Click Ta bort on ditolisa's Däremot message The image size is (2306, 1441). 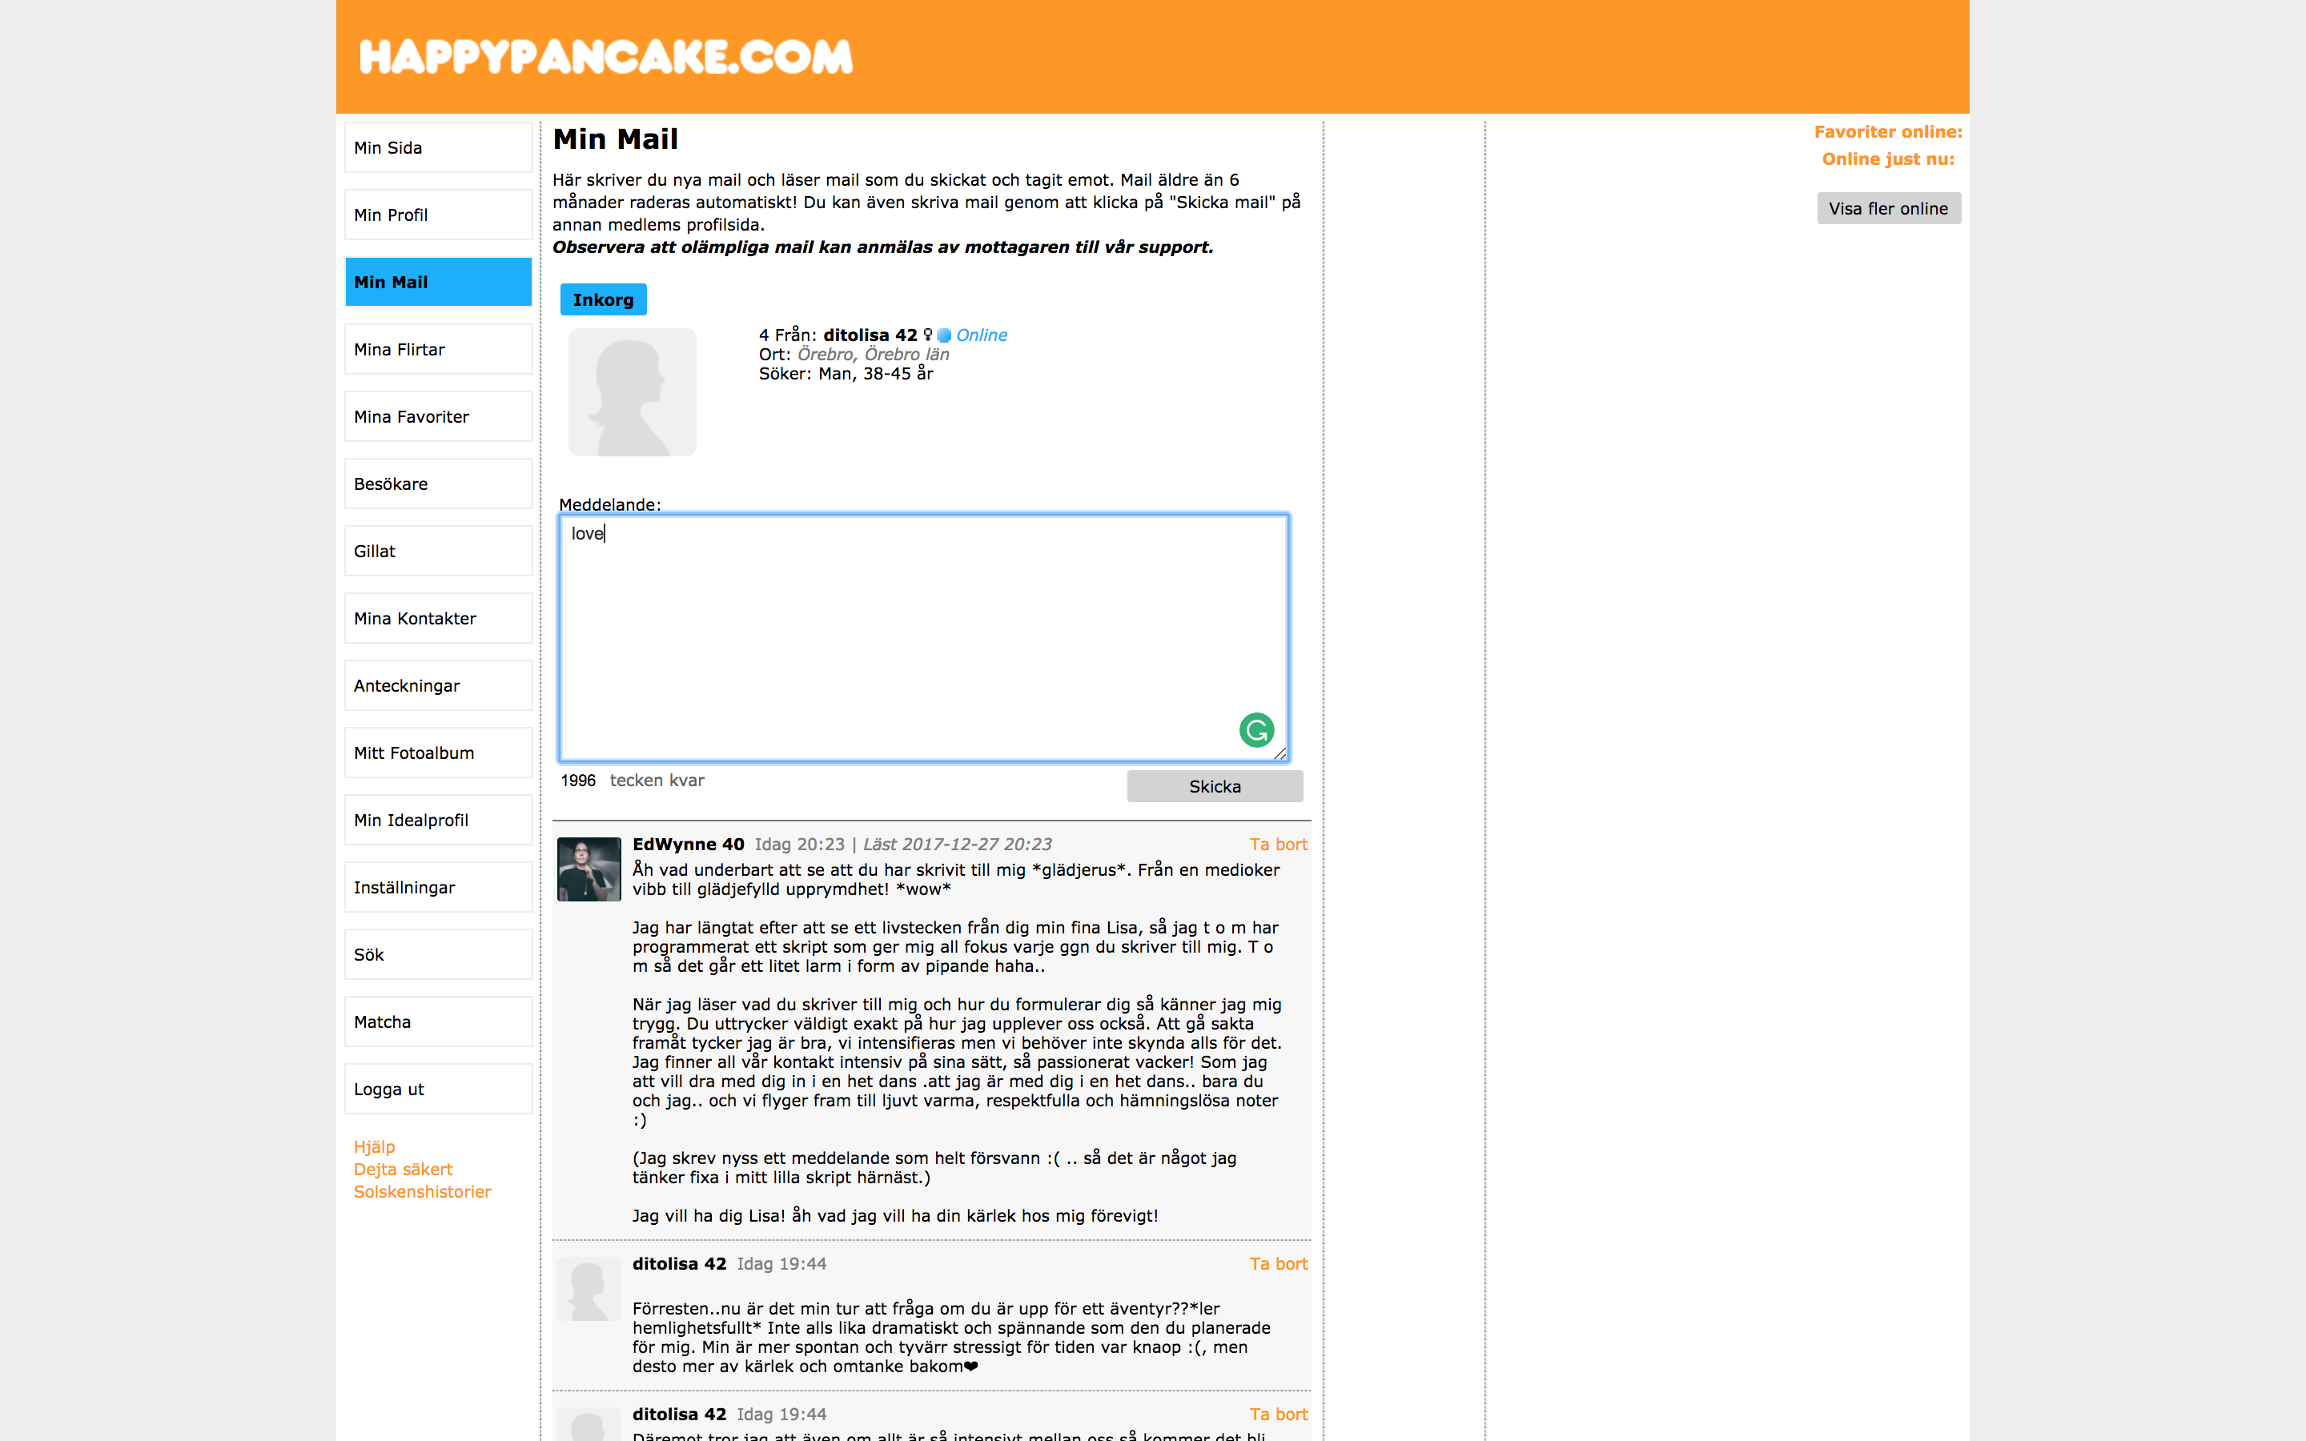tap(1278, 1415)
